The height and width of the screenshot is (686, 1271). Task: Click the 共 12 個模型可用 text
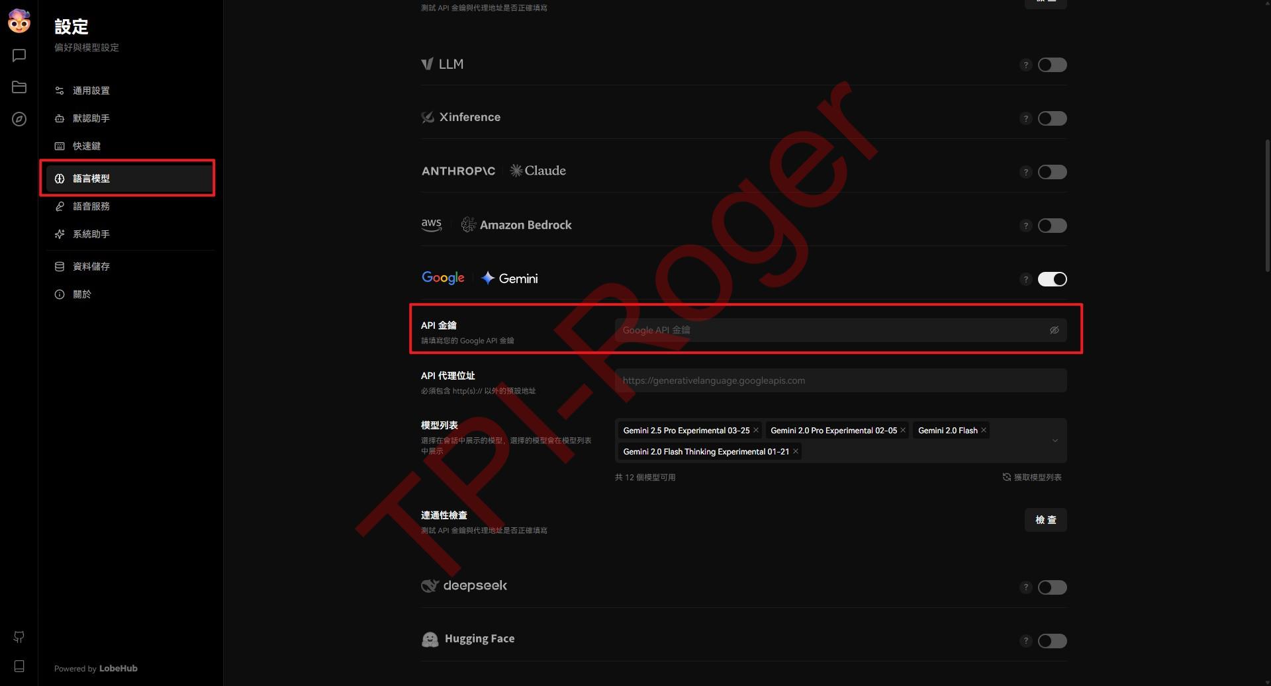coord(645,477)
